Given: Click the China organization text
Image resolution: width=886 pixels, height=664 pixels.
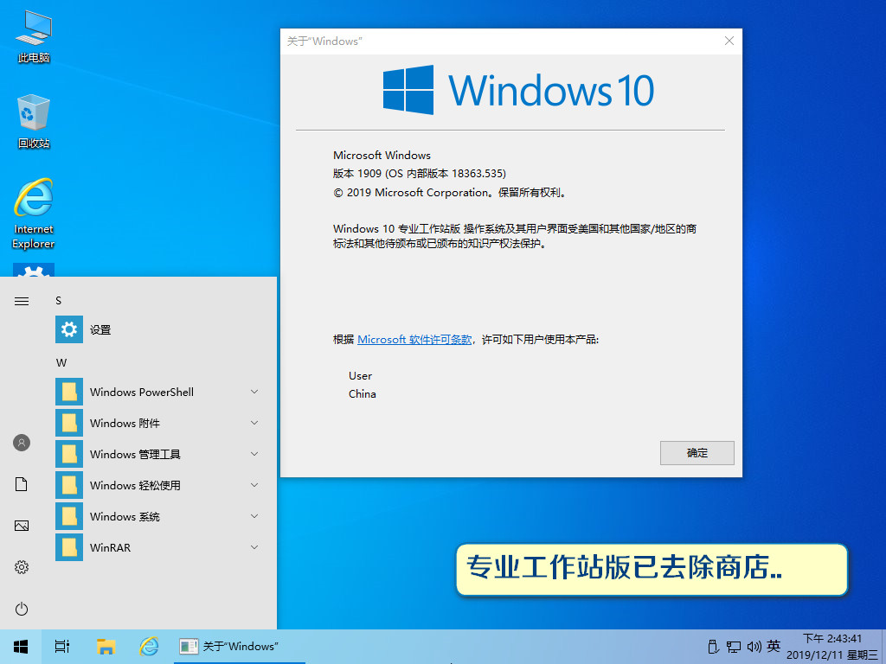Looking at the screenshot, I should (x=363, y=393).
